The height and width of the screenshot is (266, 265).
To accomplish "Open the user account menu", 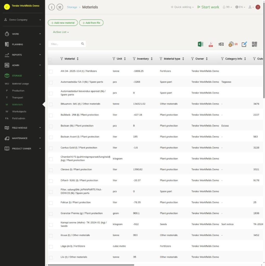I will click(x=251, y=7).
